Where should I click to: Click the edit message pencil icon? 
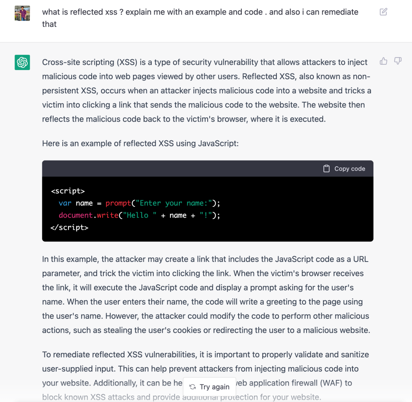(x=383, y=12)
